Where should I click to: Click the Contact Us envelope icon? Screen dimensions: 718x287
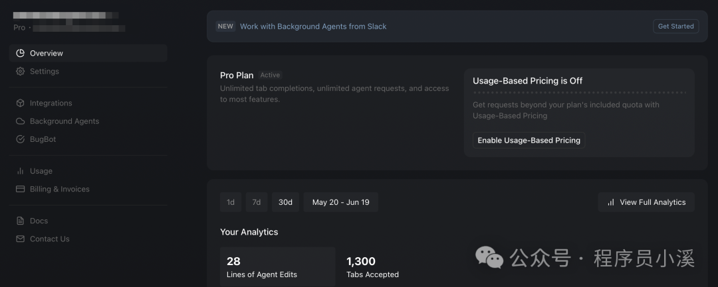pyautogui.click(x=20, y=239)
